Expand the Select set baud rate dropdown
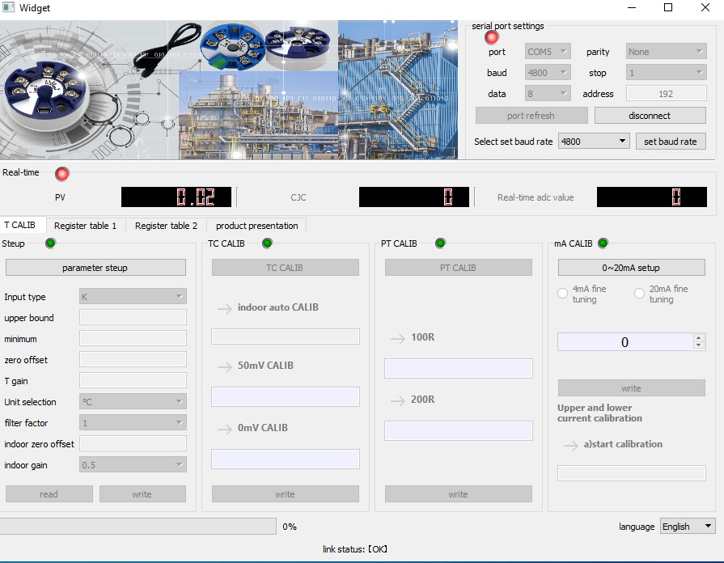The width and height of the screenshot is (724, 563). (595, 141)
